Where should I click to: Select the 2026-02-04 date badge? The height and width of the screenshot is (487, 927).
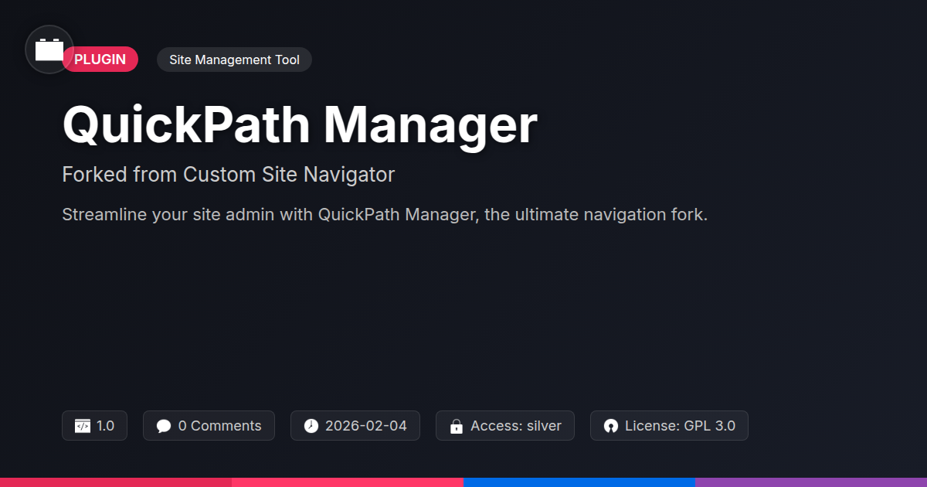click(355, 426)
